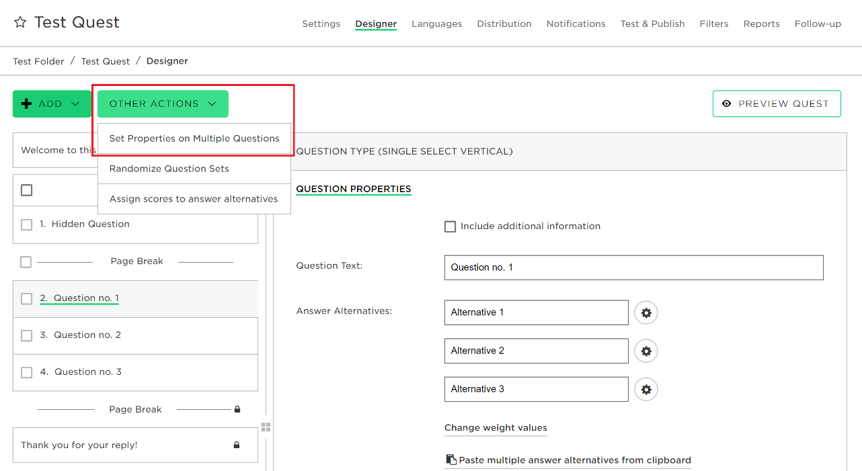The height and width of the screenshot is (471, 862).
Task: Open gear settings for Alternative 3
Action: 646,389
